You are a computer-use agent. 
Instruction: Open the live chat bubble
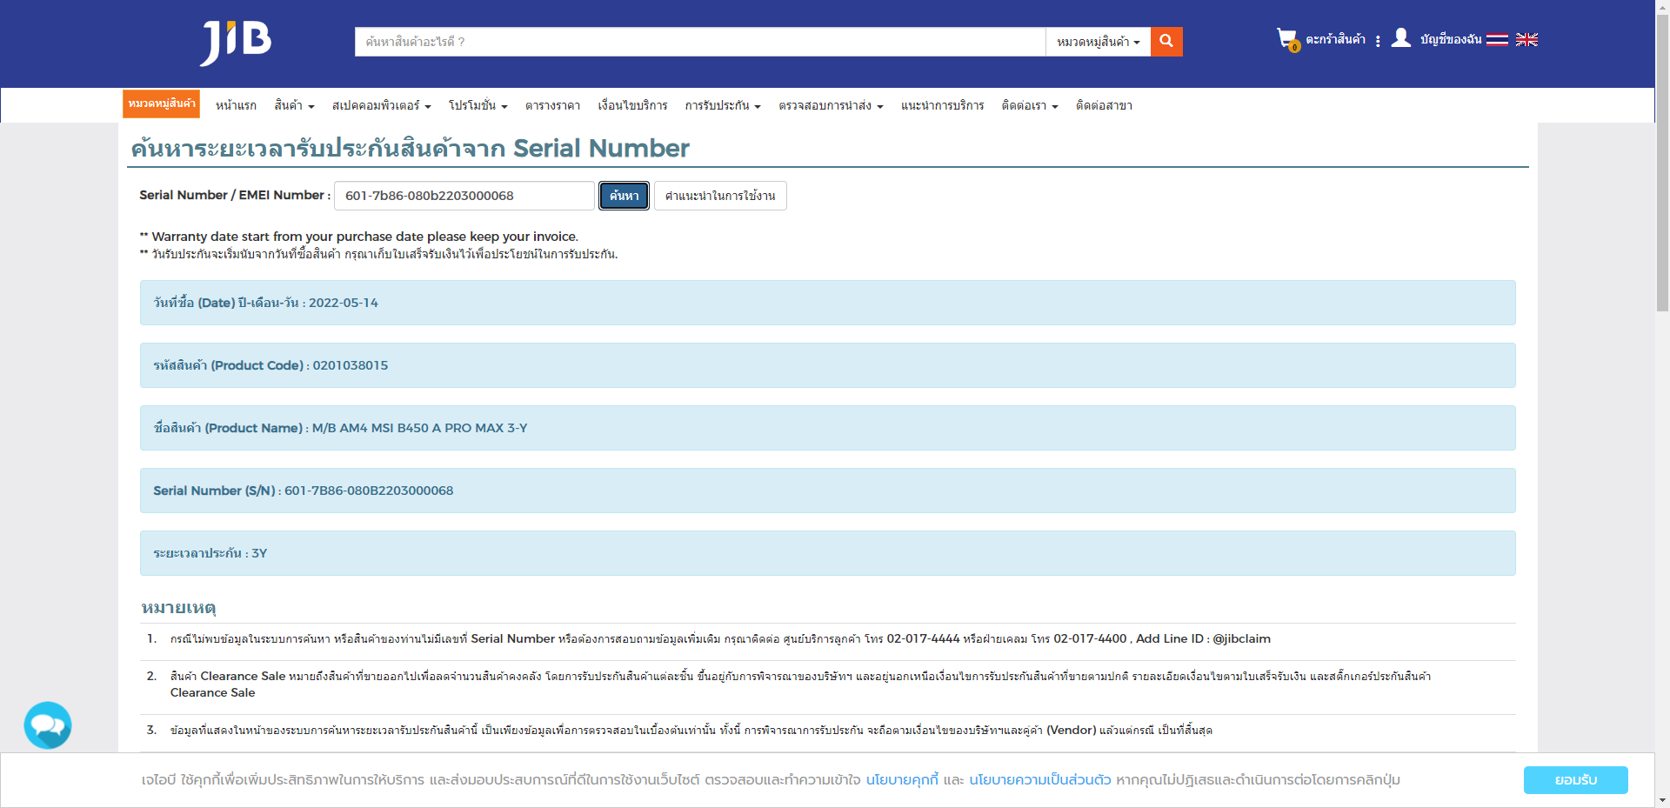pyautogui.click(x=48, y=725)
